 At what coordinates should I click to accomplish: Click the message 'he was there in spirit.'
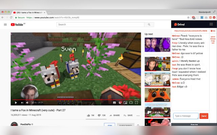point(189,64)
